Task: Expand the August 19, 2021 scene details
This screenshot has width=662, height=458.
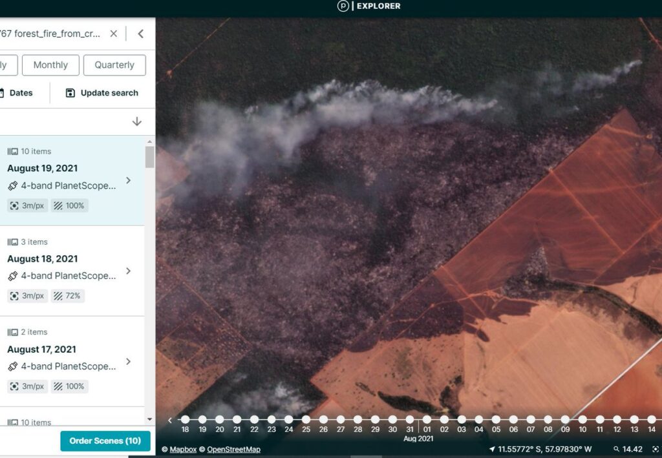Action: point(129,180)
